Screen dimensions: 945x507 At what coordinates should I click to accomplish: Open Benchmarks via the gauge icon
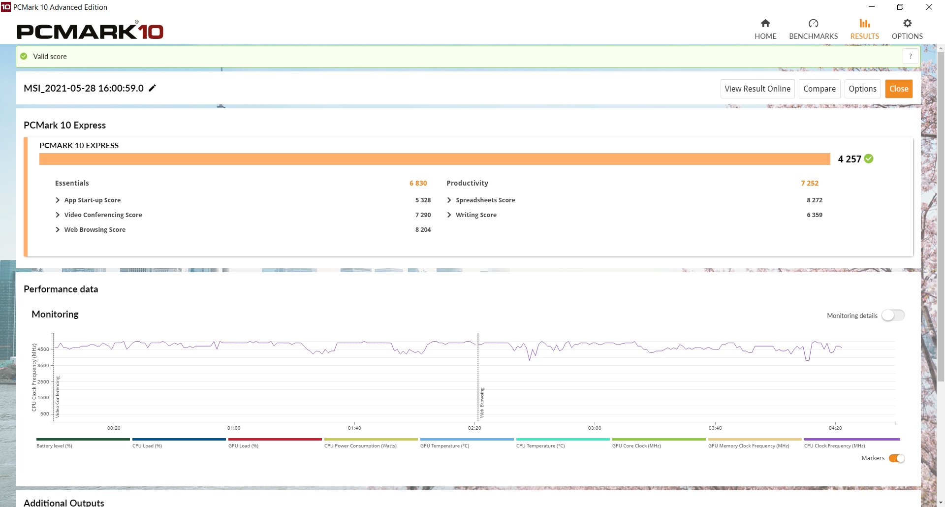pos(813,23)
